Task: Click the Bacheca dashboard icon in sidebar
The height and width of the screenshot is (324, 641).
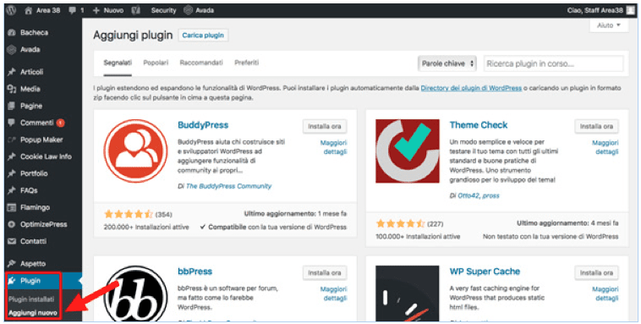Action: tap(12, 32)
